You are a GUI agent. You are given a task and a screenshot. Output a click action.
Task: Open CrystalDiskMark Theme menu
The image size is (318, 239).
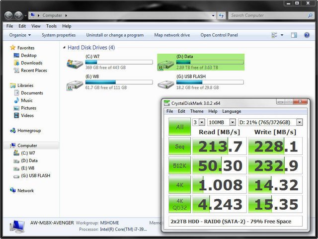[197, 111]
